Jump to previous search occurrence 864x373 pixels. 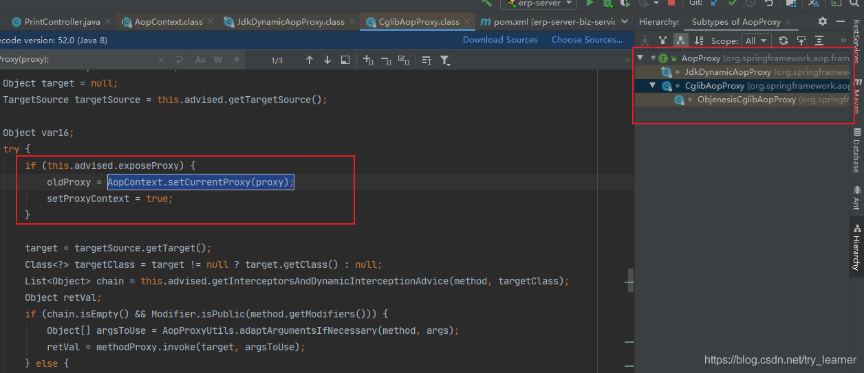[x=310, y=60]
